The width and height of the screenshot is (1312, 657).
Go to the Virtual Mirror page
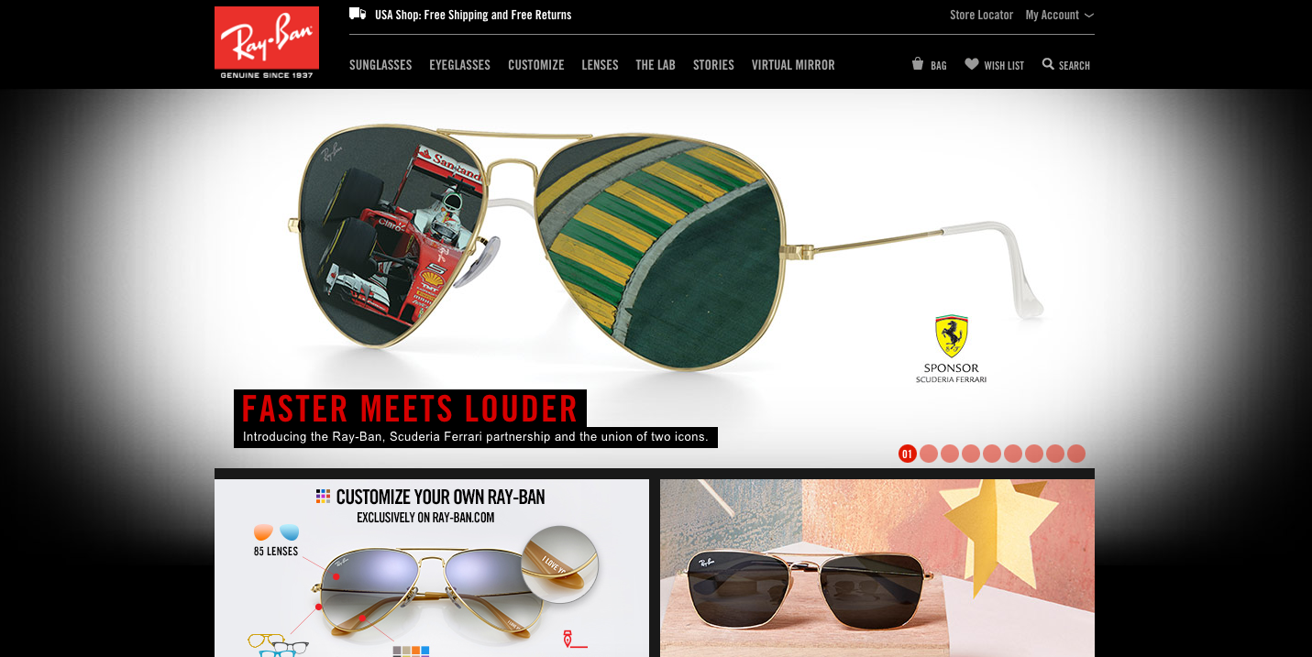coord(793,65)
